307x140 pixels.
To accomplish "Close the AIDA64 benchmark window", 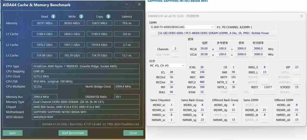I will pyautogui.click(x=139, y=4).
